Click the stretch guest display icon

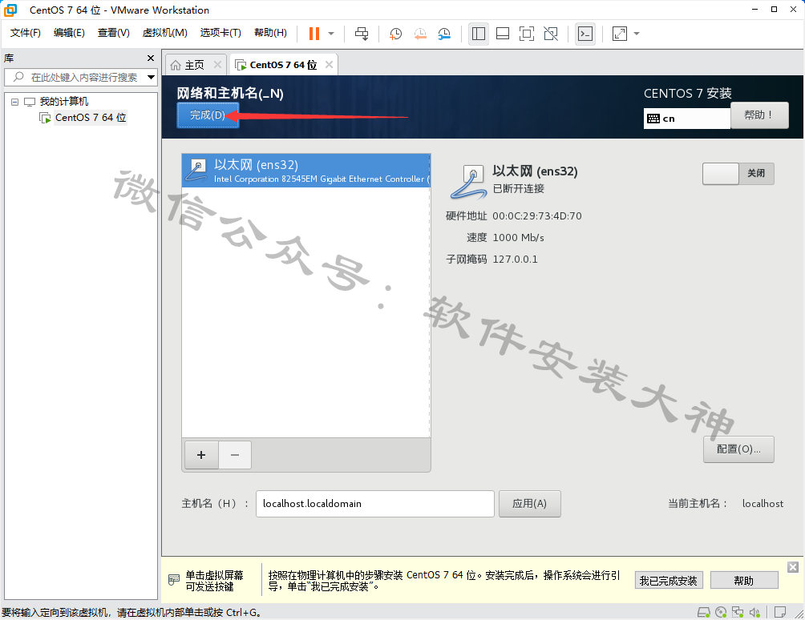tap(620, 34)
